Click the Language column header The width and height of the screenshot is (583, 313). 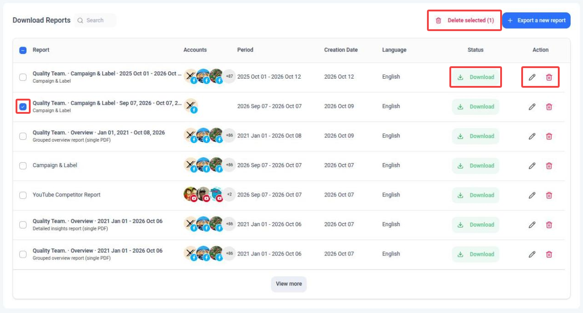click(x=394, y=50)
